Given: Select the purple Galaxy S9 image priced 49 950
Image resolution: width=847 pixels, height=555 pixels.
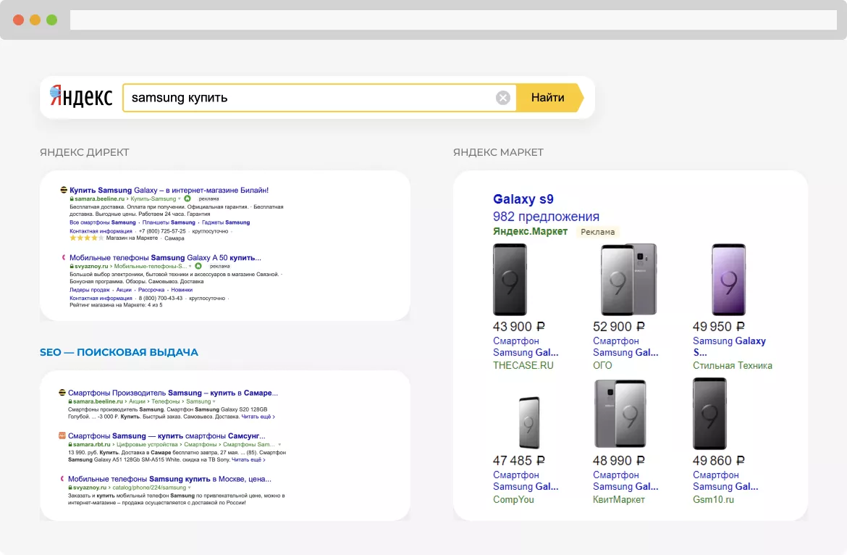Looking at the screenshot, I should (x=728, y=279).
